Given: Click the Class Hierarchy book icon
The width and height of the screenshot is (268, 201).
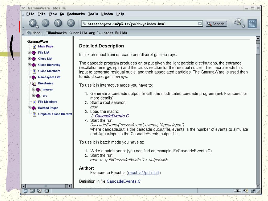Looking at the screenshot, I should click(34, 65).
